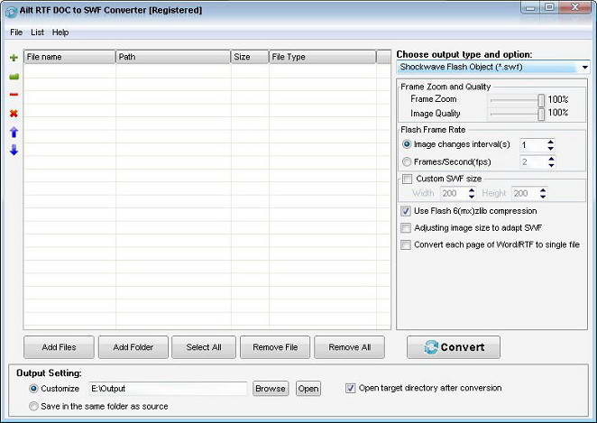The image size is (597, 423).
Task: Click the Path column header
Action: pos(173,57)
